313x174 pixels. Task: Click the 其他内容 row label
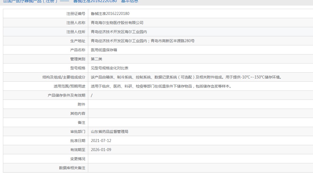[x=78, y=113]
